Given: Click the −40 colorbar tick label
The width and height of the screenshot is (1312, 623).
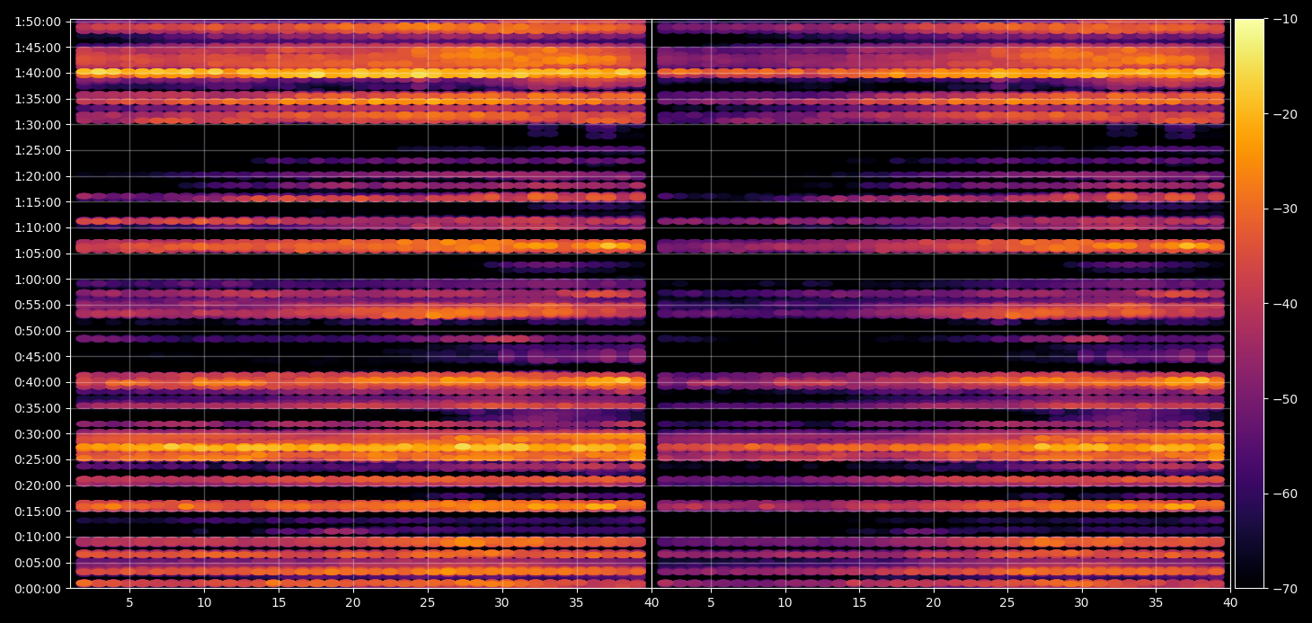Looking at the screenshot, I should 1283,304.
